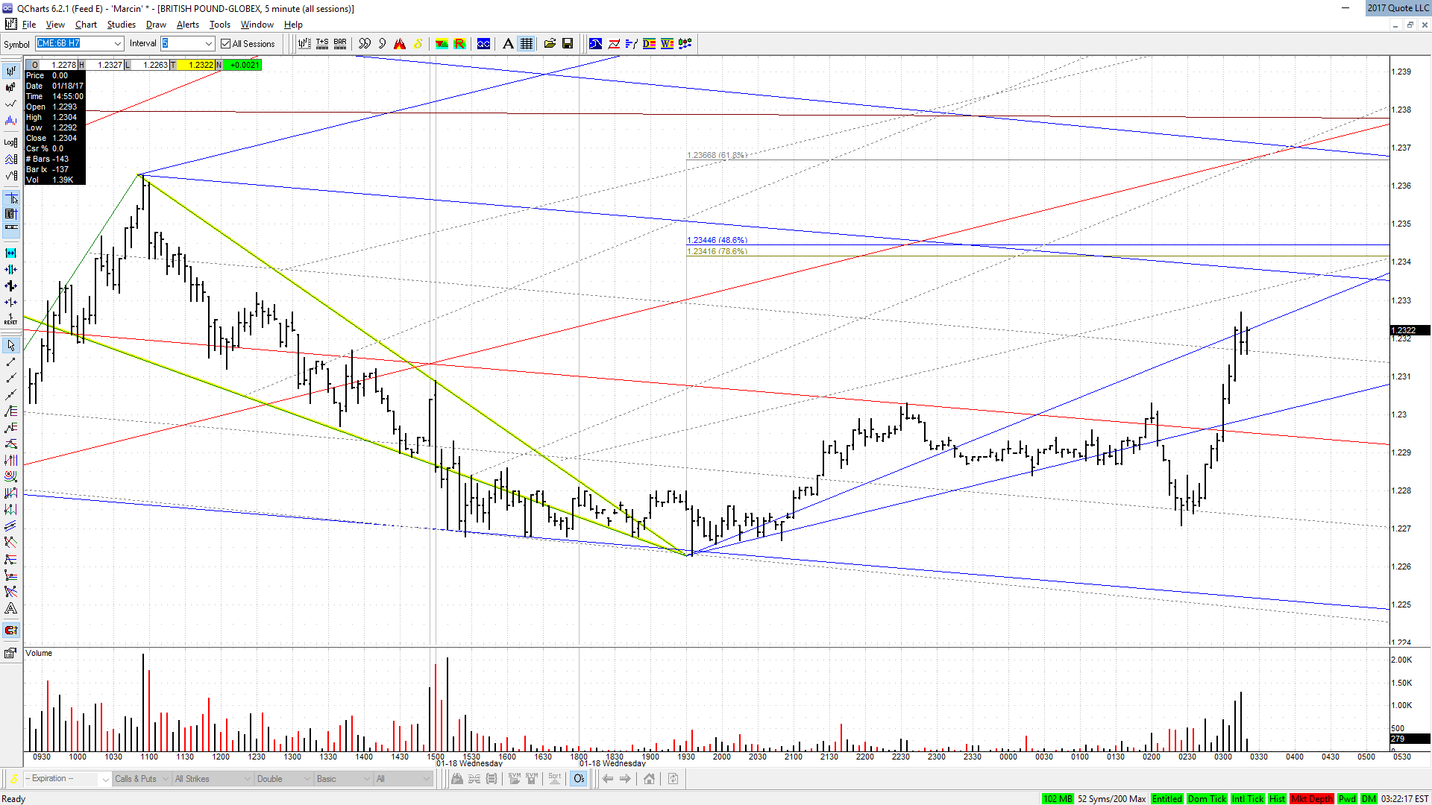Click the Hist status indicator
This screenshot has width=1432, height=805.
[x=1277, y=799]
